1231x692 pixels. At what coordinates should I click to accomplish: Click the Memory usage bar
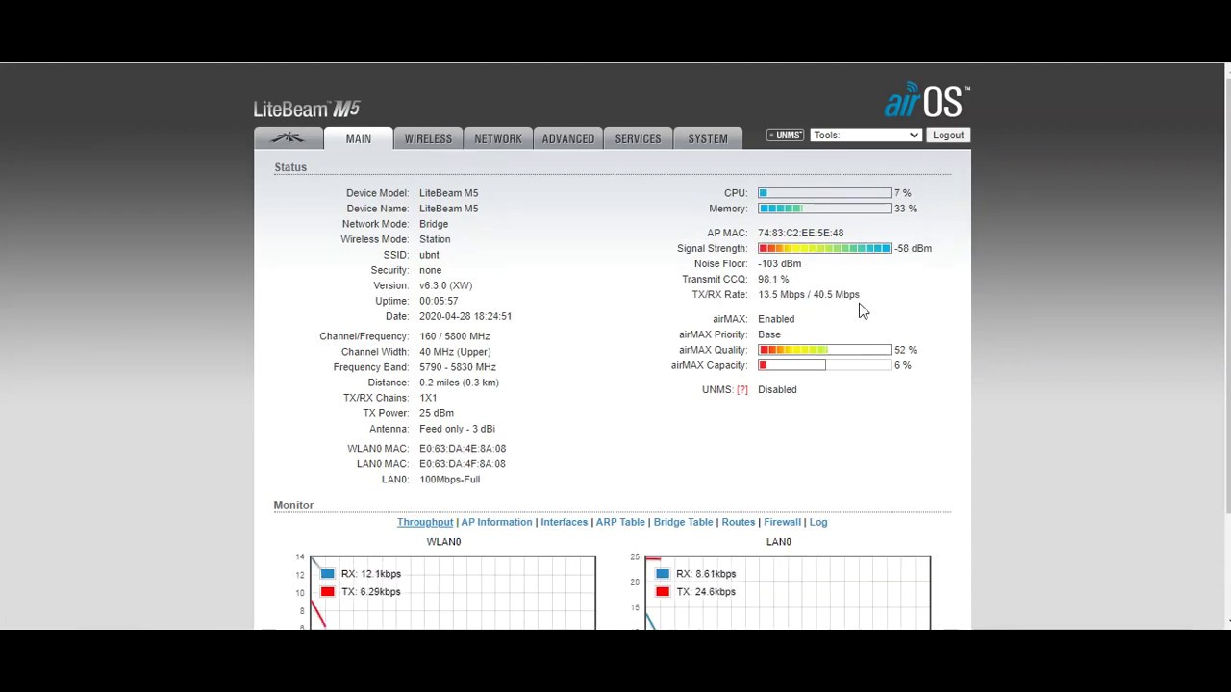824,209
